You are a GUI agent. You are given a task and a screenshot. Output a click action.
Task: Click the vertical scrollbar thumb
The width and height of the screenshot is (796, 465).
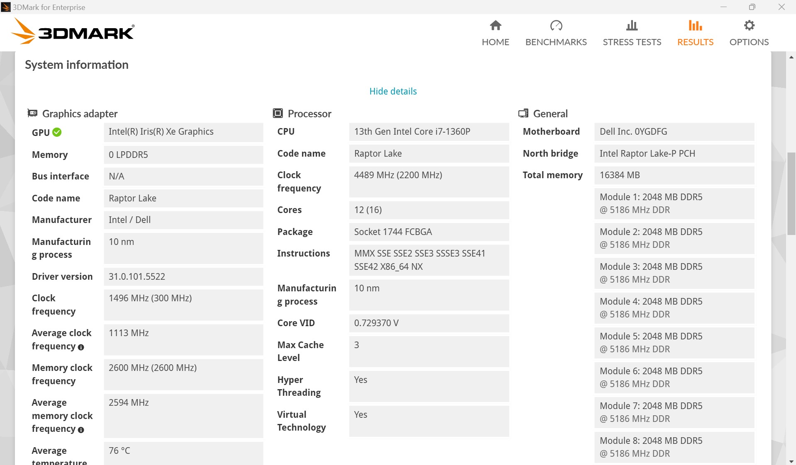click(791, 194)
